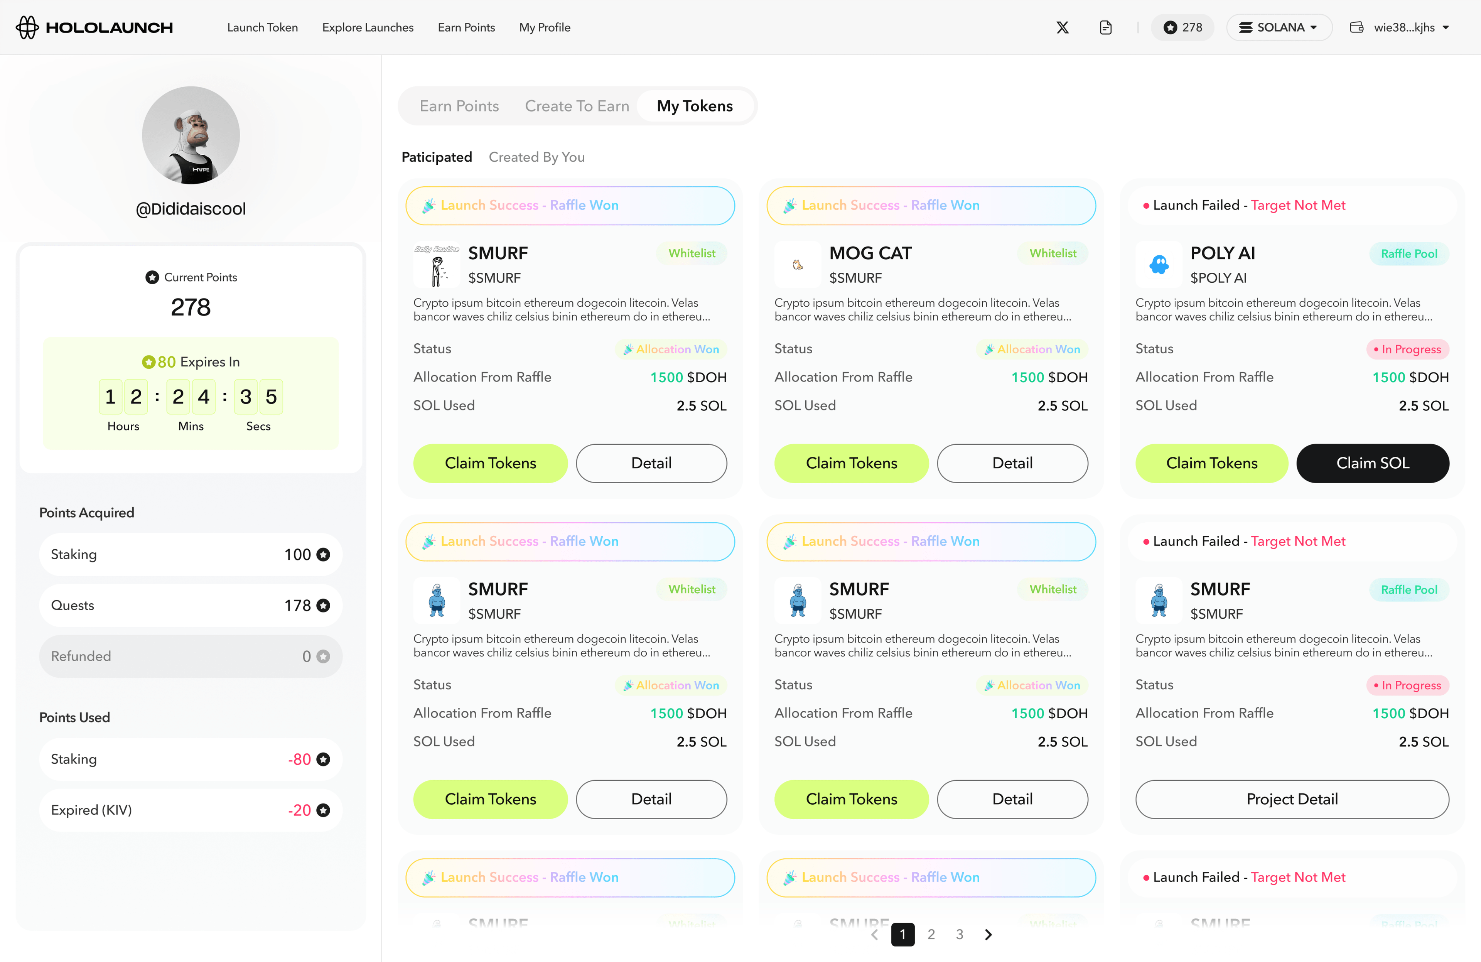Click the Allocation Won badge on MOG CAT card
This screenshot has width=1481, height=962.
1032,349
